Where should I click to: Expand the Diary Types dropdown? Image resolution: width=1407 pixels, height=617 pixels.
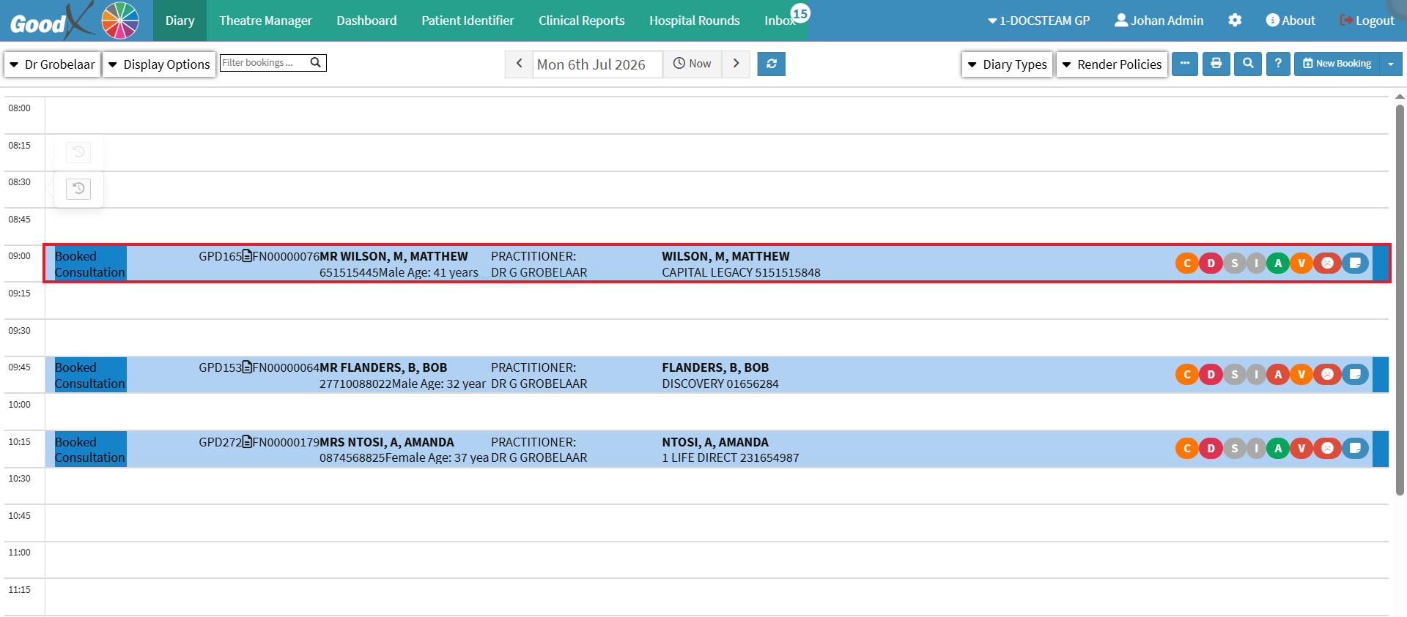coord(1008,64)
